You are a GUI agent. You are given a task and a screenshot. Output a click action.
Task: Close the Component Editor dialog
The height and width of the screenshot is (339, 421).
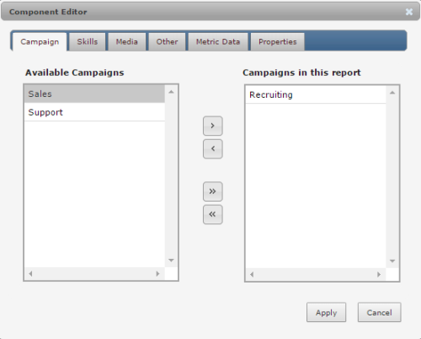409,12
